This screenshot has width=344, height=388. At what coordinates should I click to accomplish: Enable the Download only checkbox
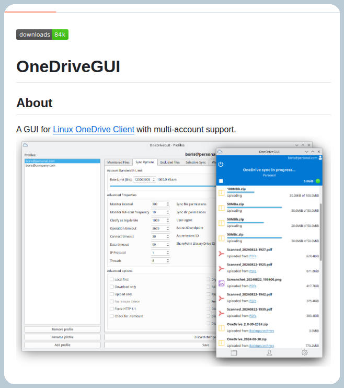pos(112,287)
